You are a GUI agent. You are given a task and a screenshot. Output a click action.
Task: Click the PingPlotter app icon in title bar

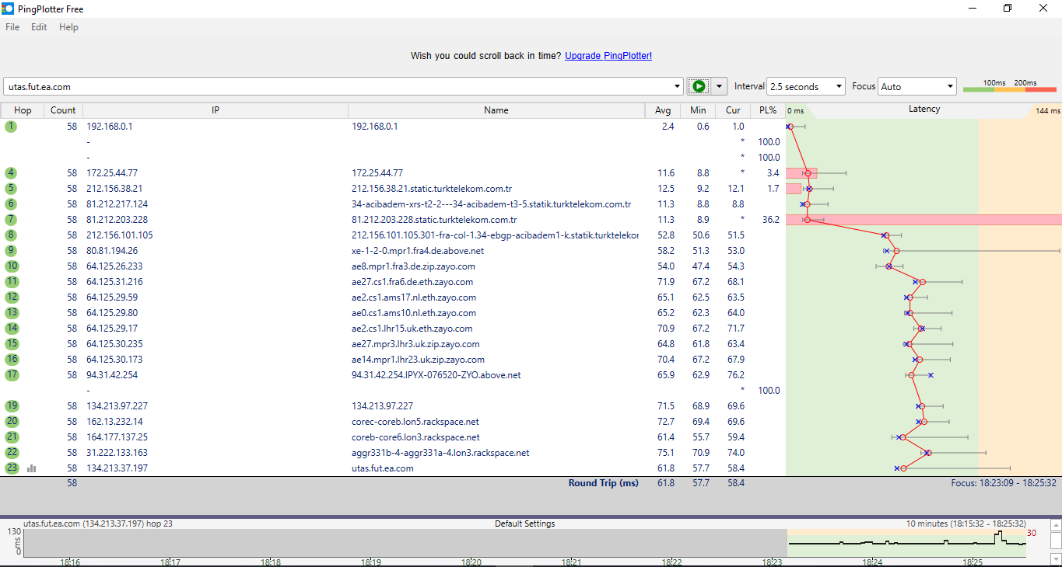[8, 9]
